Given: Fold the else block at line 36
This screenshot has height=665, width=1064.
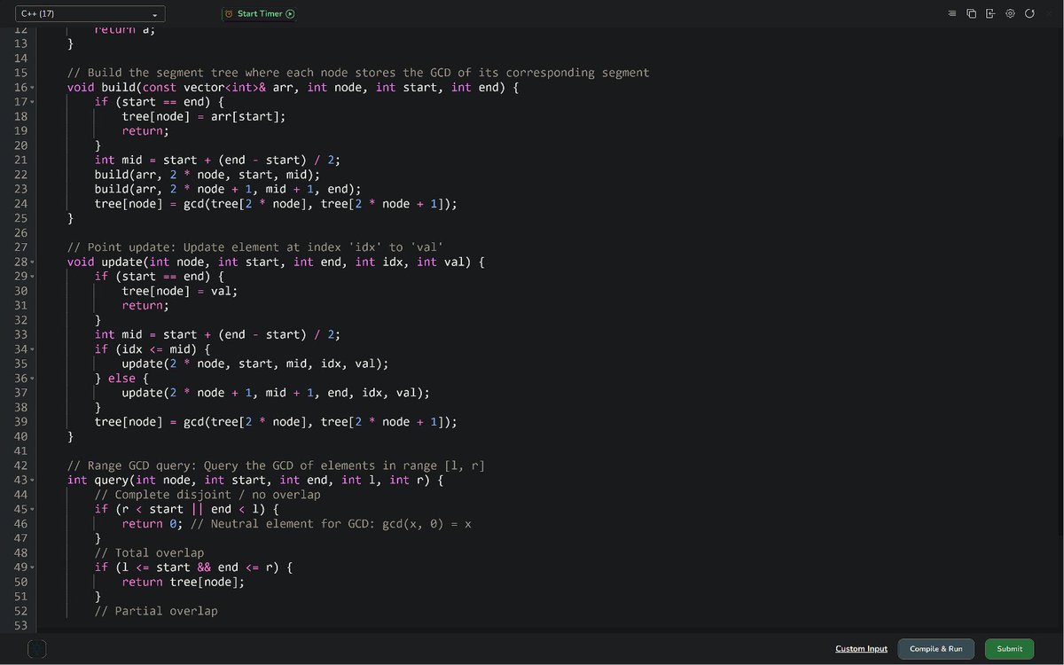Looking at the screenshot, I should (x=32, y=379).
